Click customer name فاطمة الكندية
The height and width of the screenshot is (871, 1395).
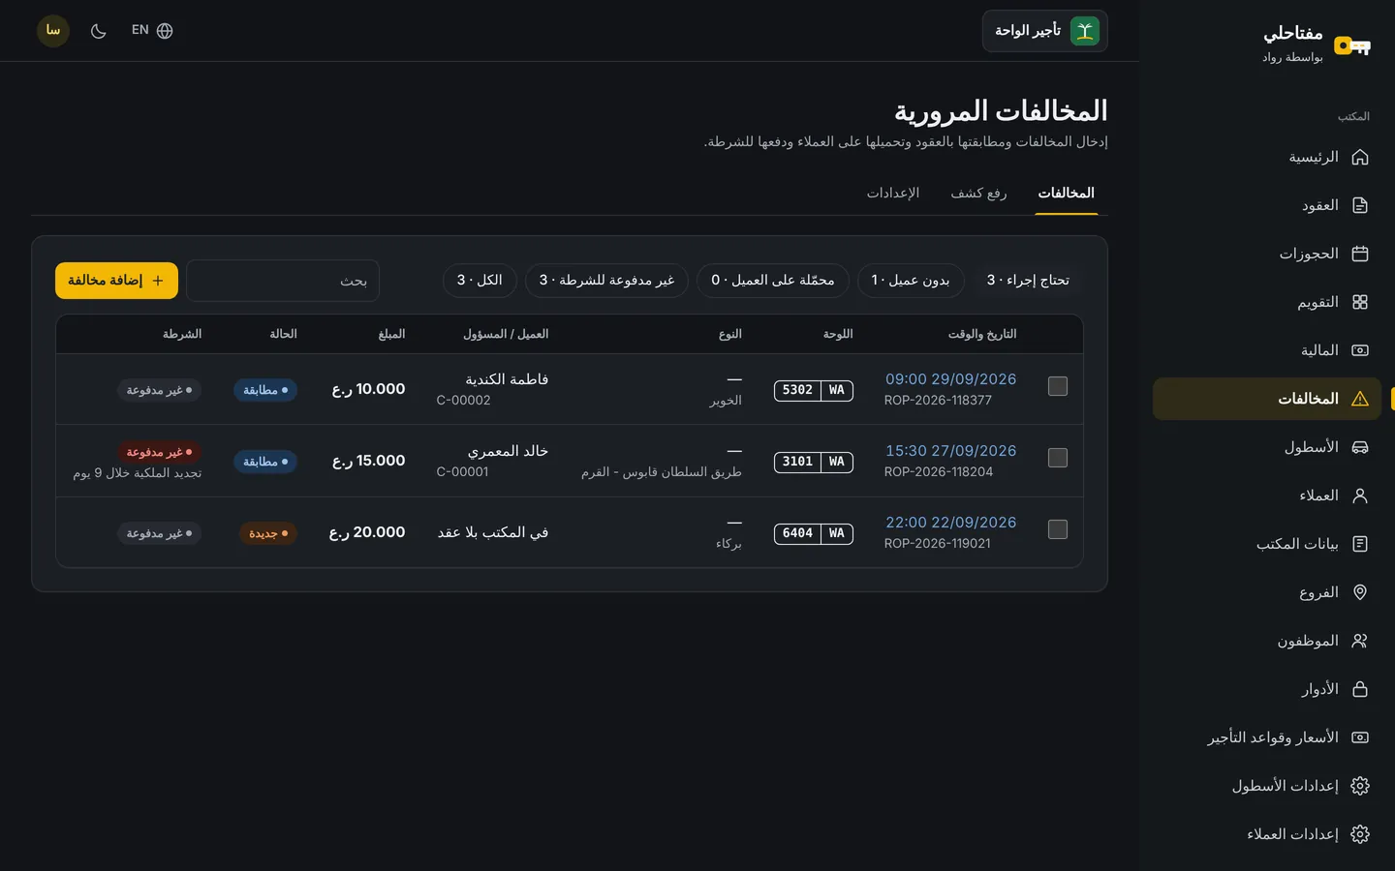(507, 379)
